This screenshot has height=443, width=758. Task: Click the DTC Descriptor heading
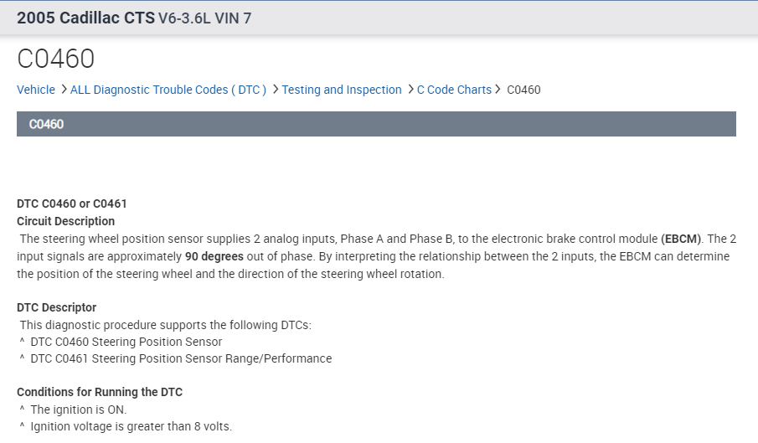pyautogui.click(x=56, y=307)
